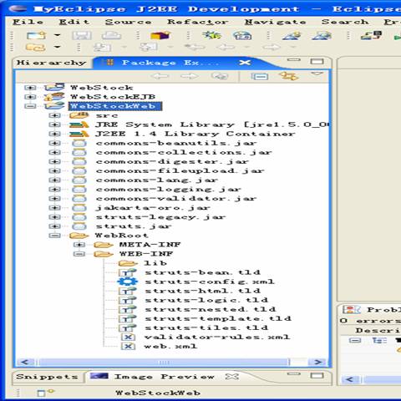The height and width of the screenshot is (401, 401).
Task: Select commons-beanutils.jar in tree
Action: click(x=176, y=143)
